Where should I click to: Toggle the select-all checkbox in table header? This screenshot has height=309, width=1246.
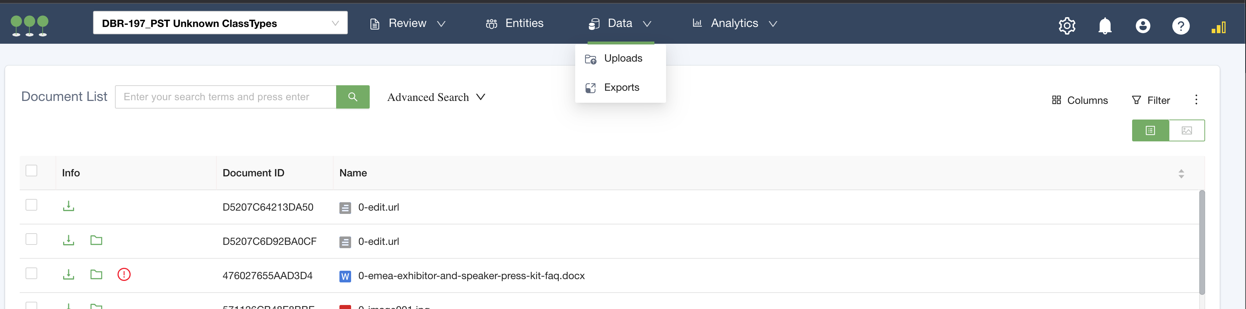coord(31,171)
